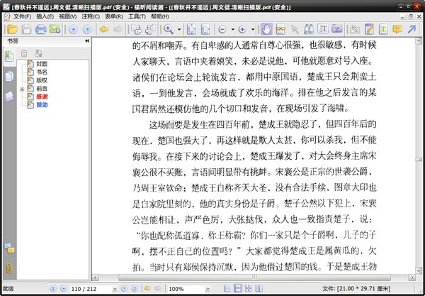Jump to the 赞助 bookmark
Viewport: 425px width, 296px height.
(x=42, y=105)
